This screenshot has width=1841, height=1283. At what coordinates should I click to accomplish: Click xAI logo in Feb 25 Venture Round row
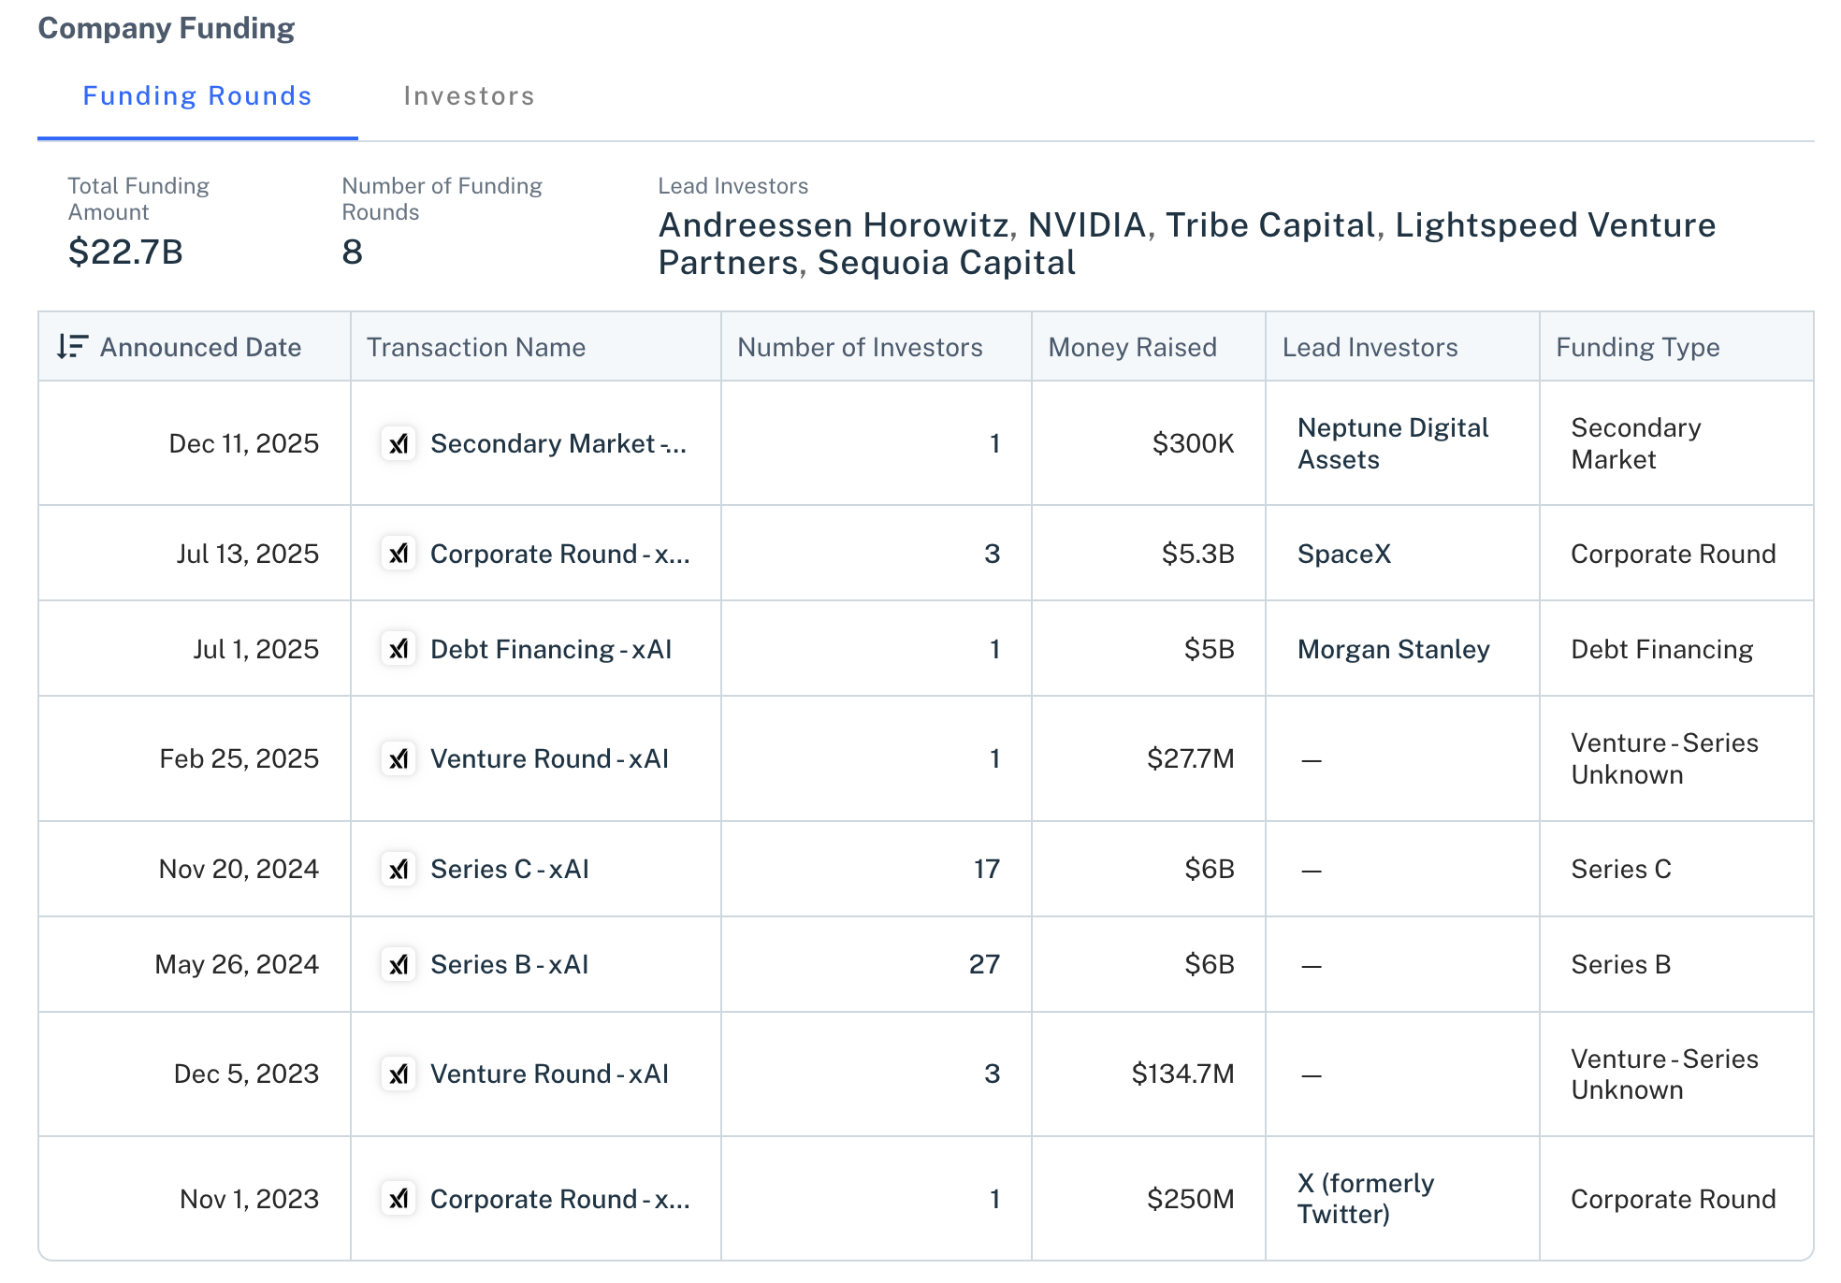tap(399, 758)
